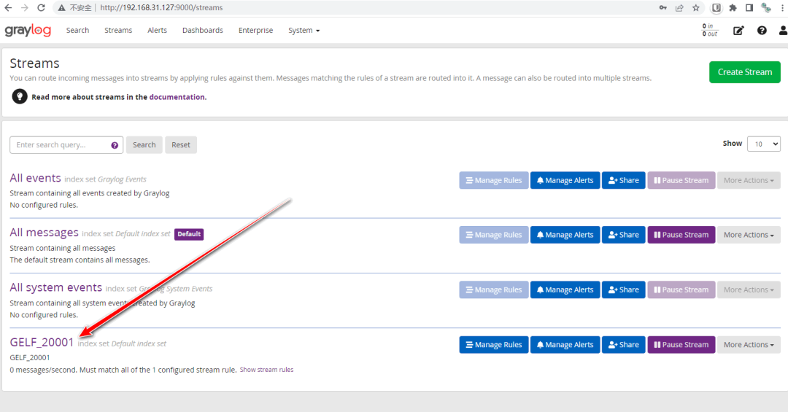Pause the GELF_20001 stream
This screenshot has height=412, width=788.
[681, 345]
